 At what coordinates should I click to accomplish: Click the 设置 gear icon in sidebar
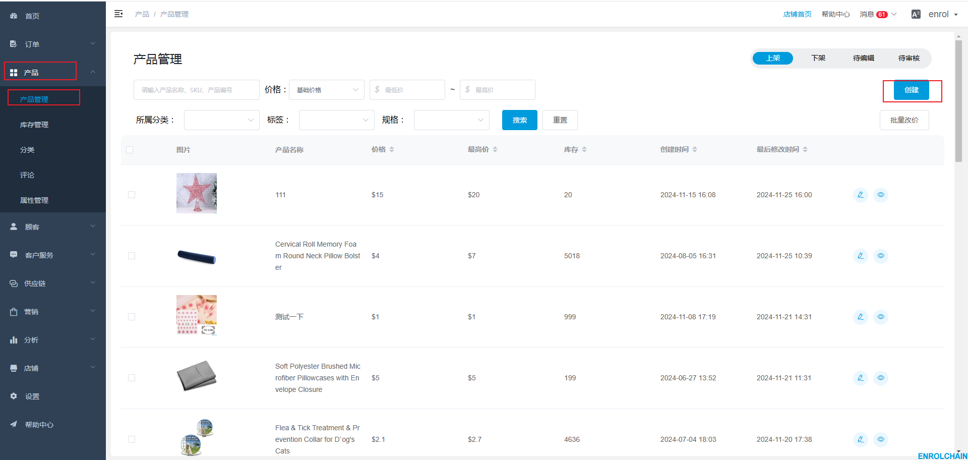pos(14,396)
